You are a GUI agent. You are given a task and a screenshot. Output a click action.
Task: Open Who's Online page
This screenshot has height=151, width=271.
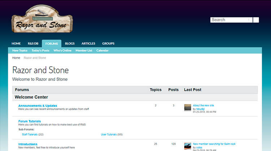[x=63, y=50]
